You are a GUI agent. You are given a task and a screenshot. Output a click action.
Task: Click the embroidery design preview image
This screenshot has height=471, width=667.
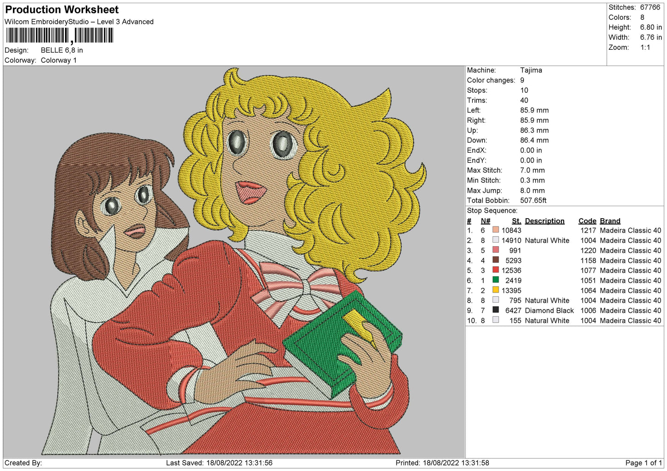(234, 262)
